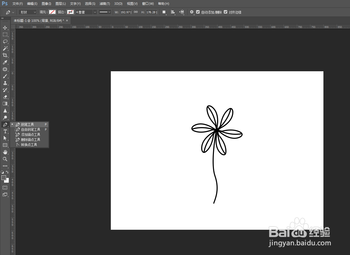
Task: Toggle Quick Mask mode
Action: tap(5, 188)
